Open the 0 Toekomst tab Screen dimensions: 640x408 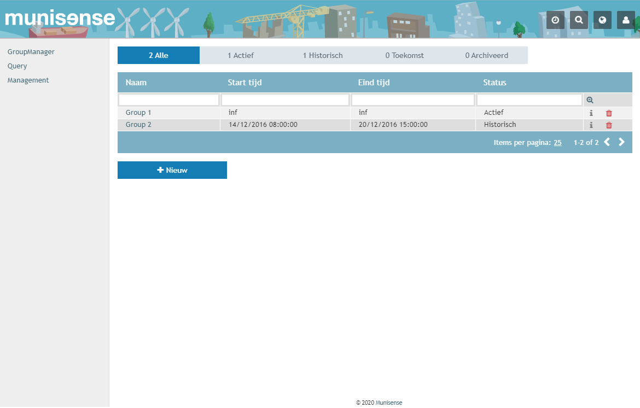(x=405, y=55)
